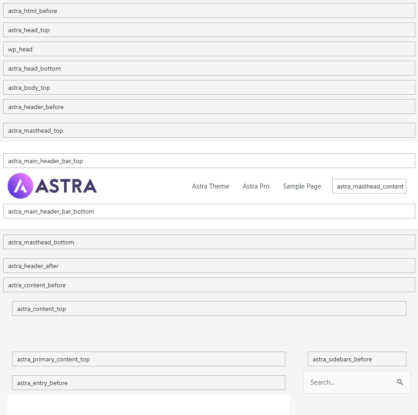This screenshot has height=415, width=418.
Task: Click the astra_entry_before hook box
Action: click(x=148, y=383)
